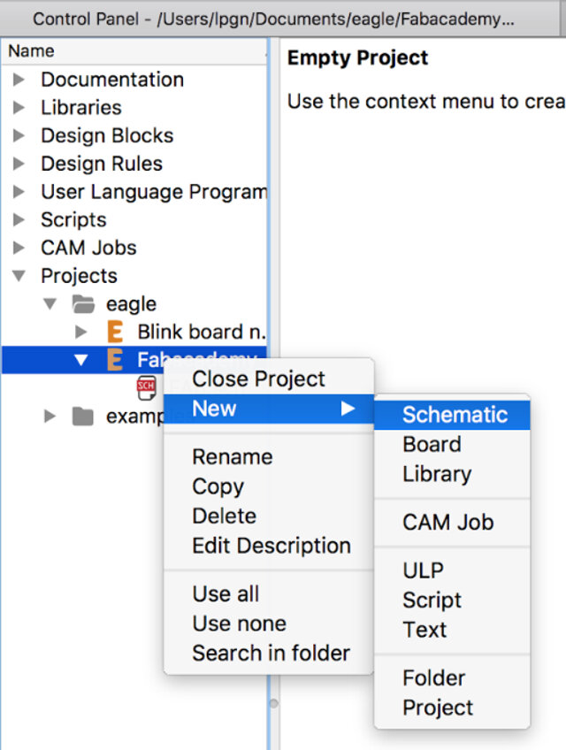566x750 pixels.
Task: Click the EAGLE icon beside Blink board project
Action: [x=113, y=331]
